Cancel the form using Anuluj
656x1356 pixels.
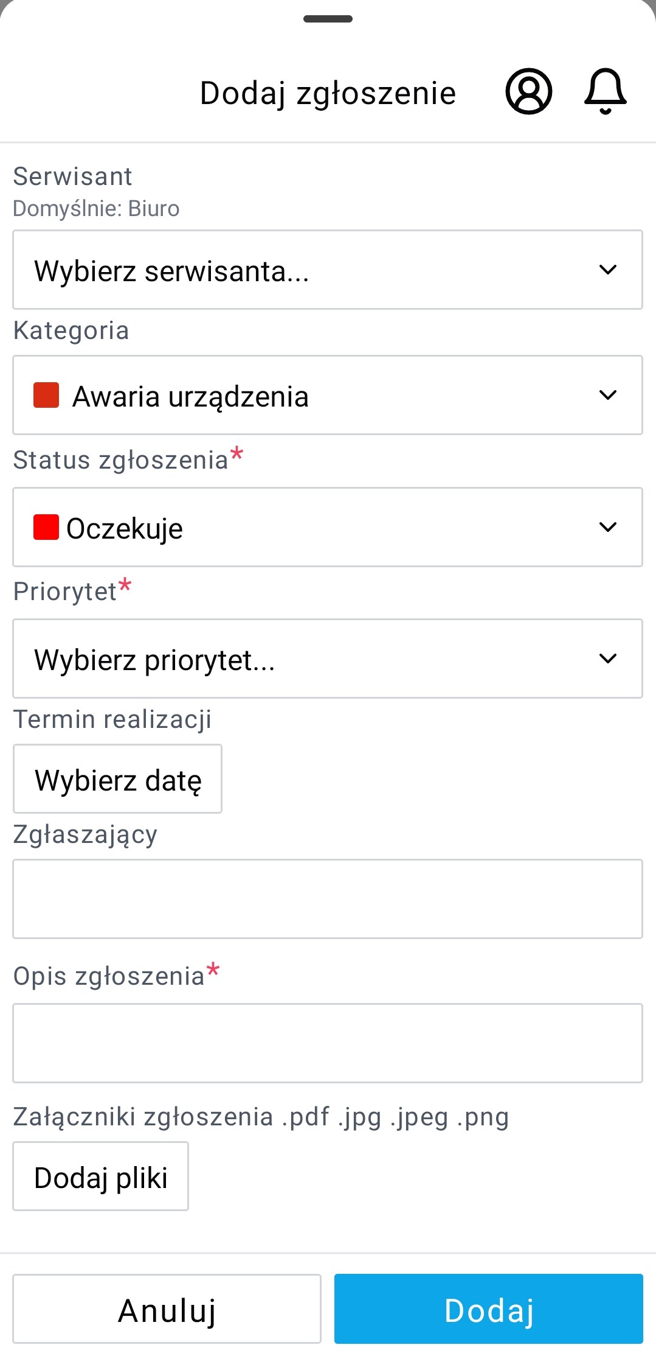(x=167, y=1309)
